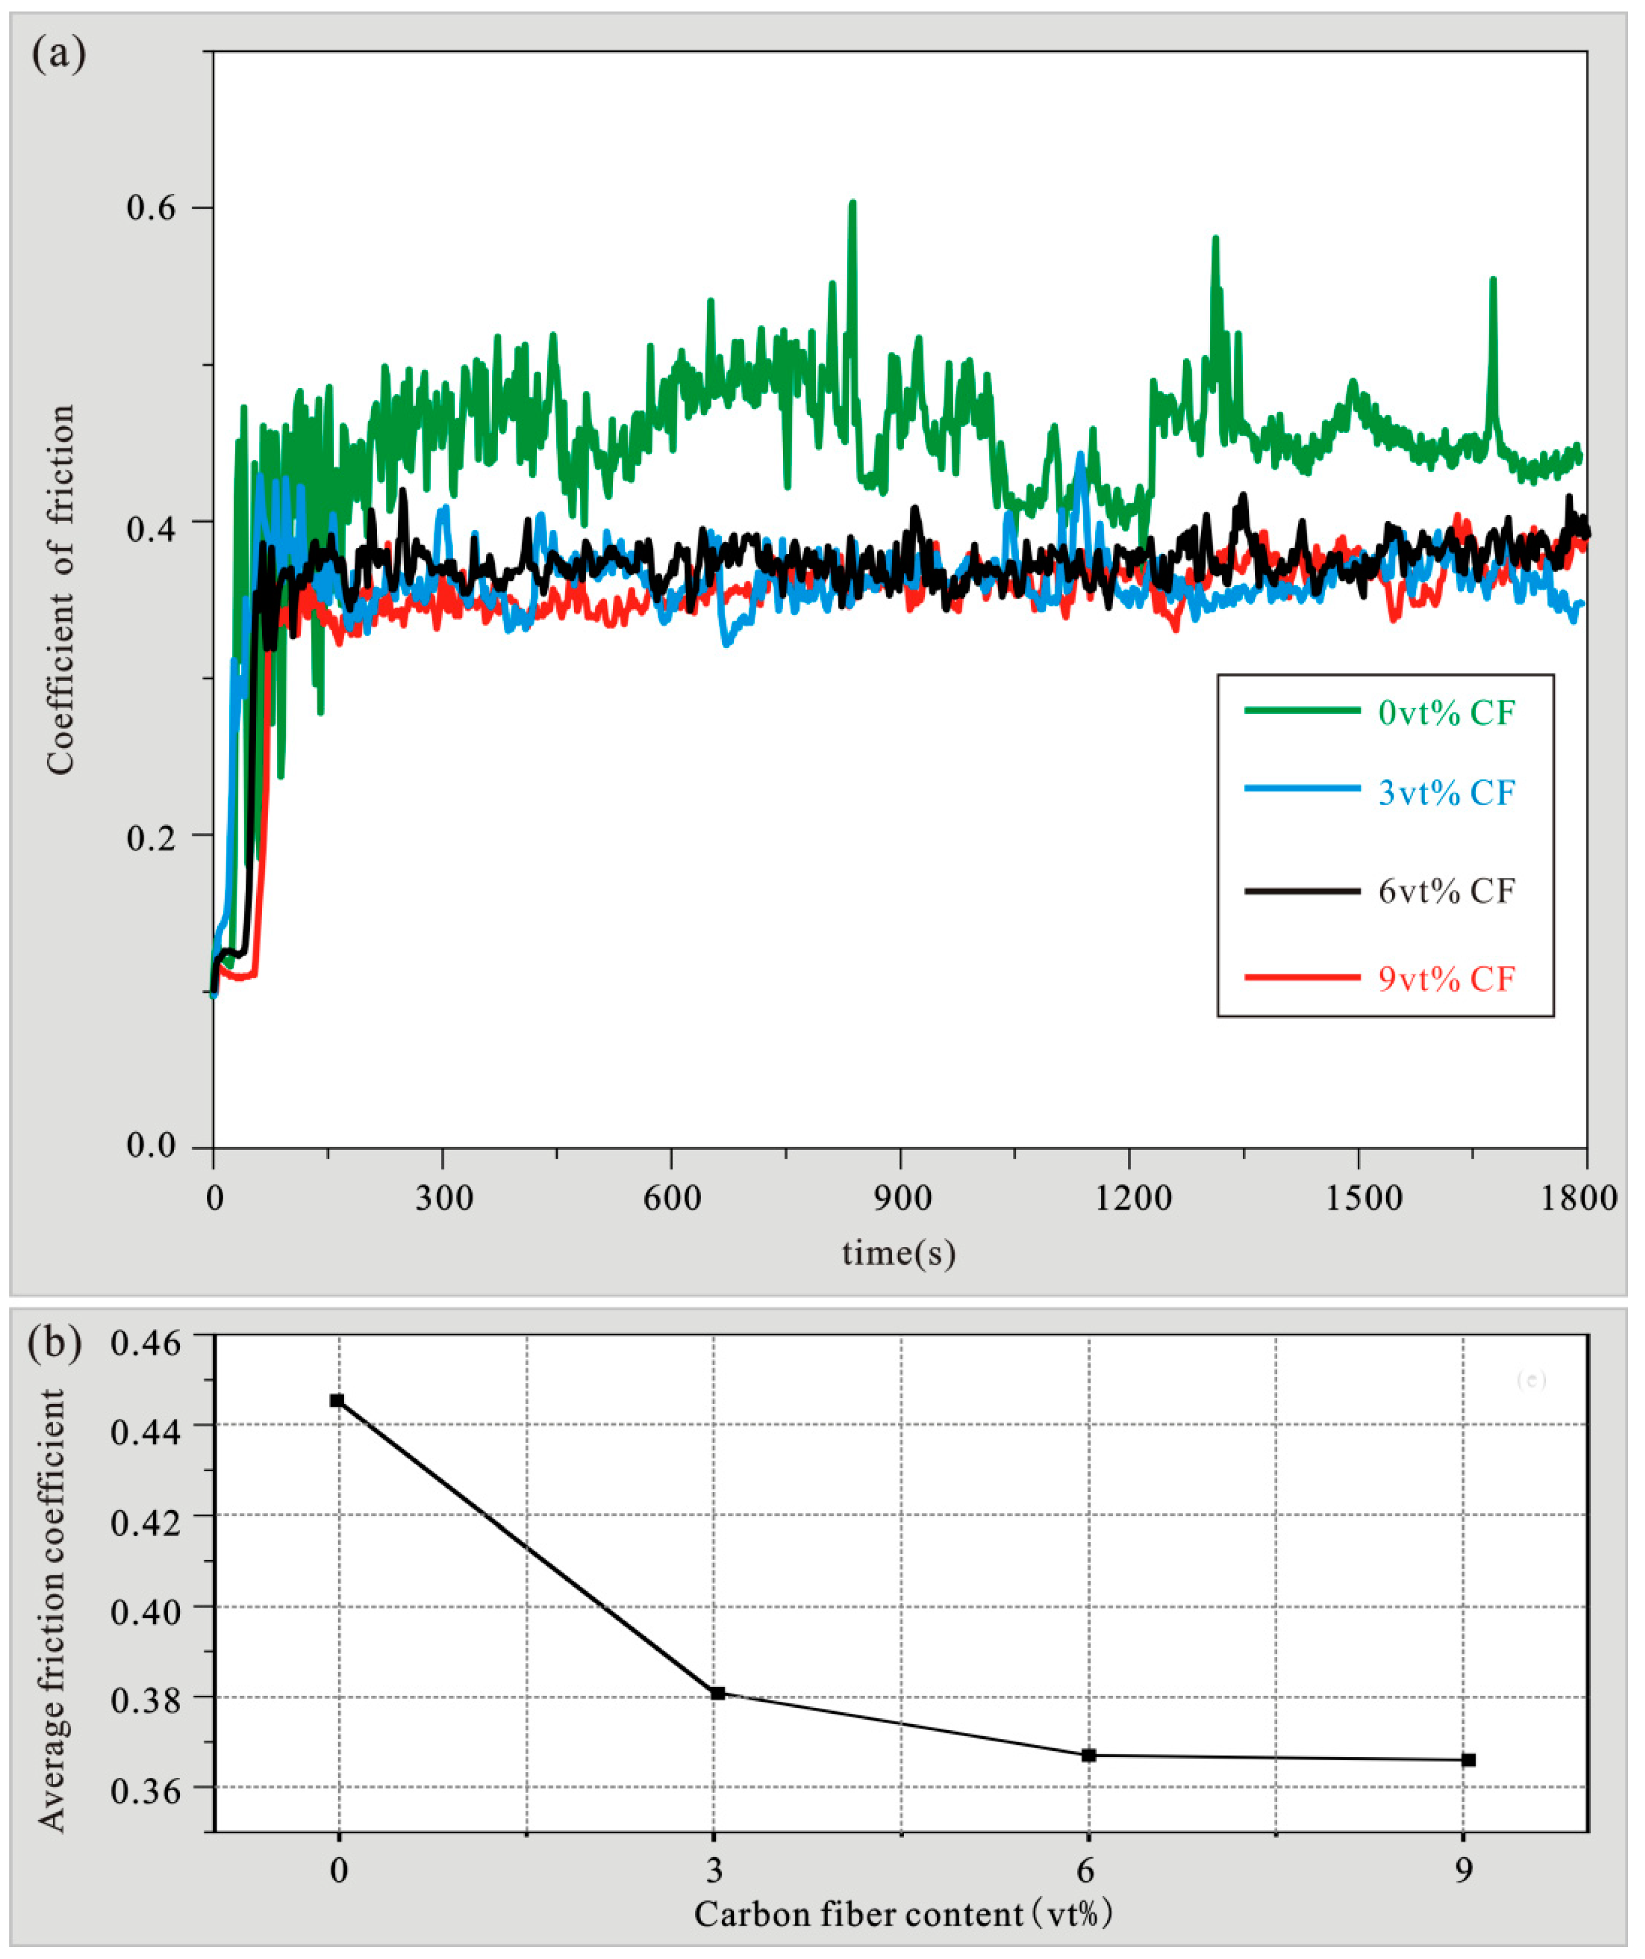Click the 0.42 tick label in chart (b)
This screenshot has height=1959, width=1645.
pyautogui.click(x=144, y=1522)
